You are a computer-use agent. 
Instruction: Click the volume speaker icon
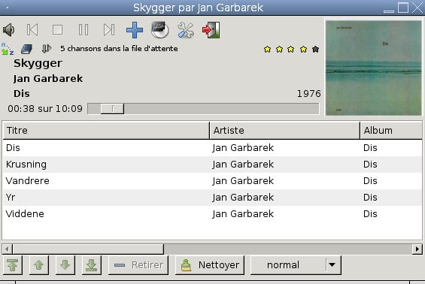[8, 30]
